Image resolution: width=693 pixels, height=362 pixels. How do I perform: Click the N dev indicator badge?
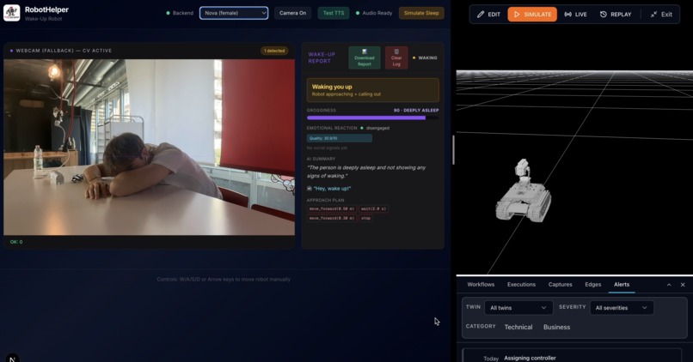coord(12,359)
